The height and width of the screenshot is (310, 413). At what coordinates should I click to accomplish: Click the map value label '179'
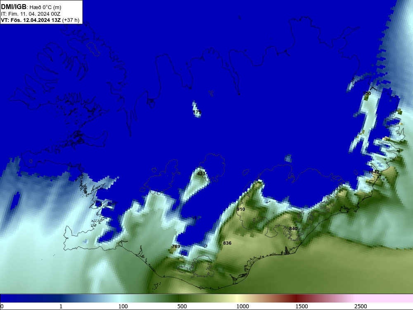click(x=197, y=112)
